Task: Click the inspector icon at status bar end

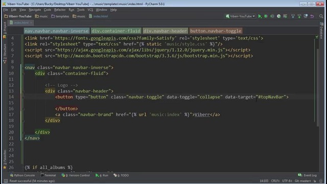Action: 321,181
